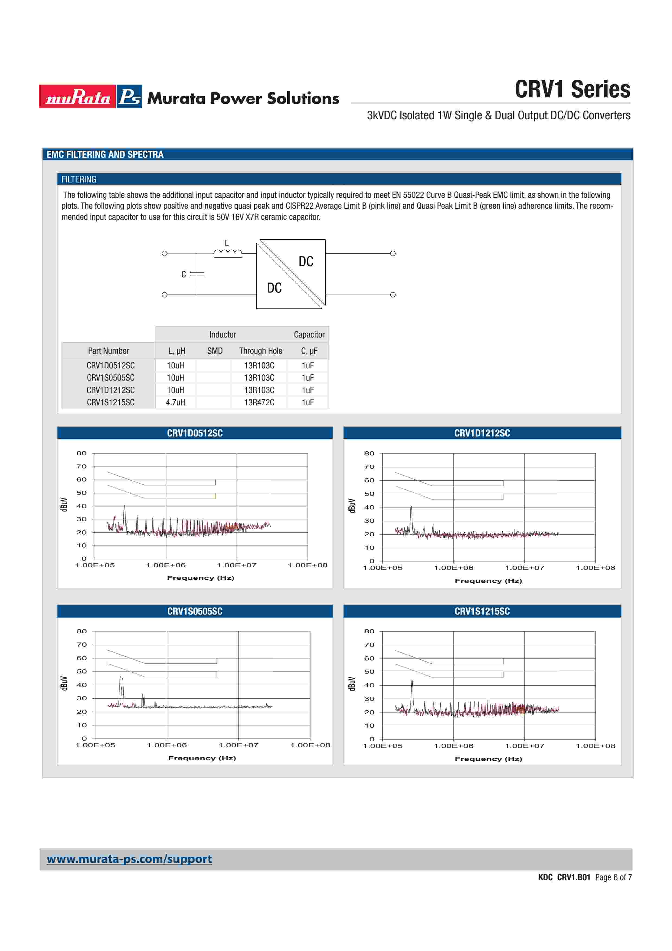Click the CRV1S1215SC chart title bar
This screenshot has height=951, width=672.
tap(482, 611)
